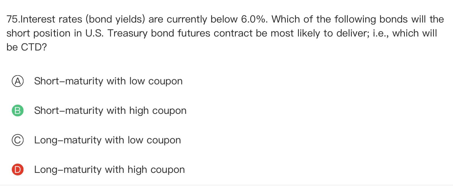Select the option A radio circle
453x186 pixels.
[17, 81]
